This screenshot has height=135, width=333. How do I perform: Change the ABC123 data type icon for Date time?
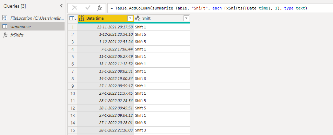(x=81, y=18)
